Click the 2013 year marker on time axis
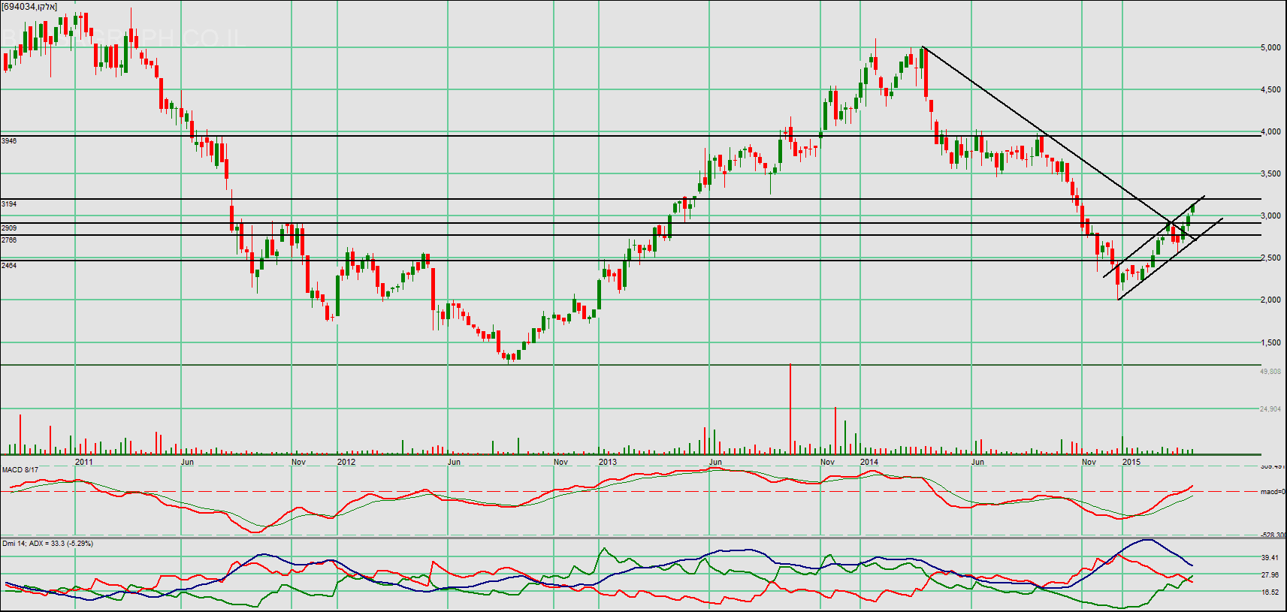Screen dimensions: 1287x612 pos(607,462)
